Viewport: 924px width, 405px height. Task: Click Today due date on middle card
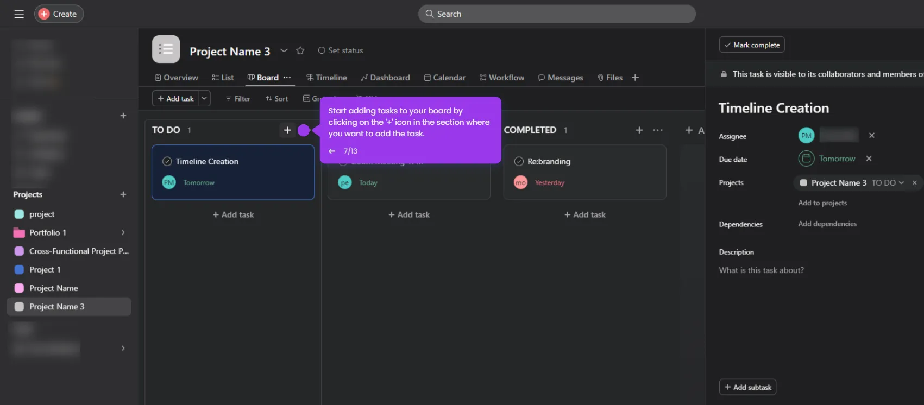[x=368, y=183]
